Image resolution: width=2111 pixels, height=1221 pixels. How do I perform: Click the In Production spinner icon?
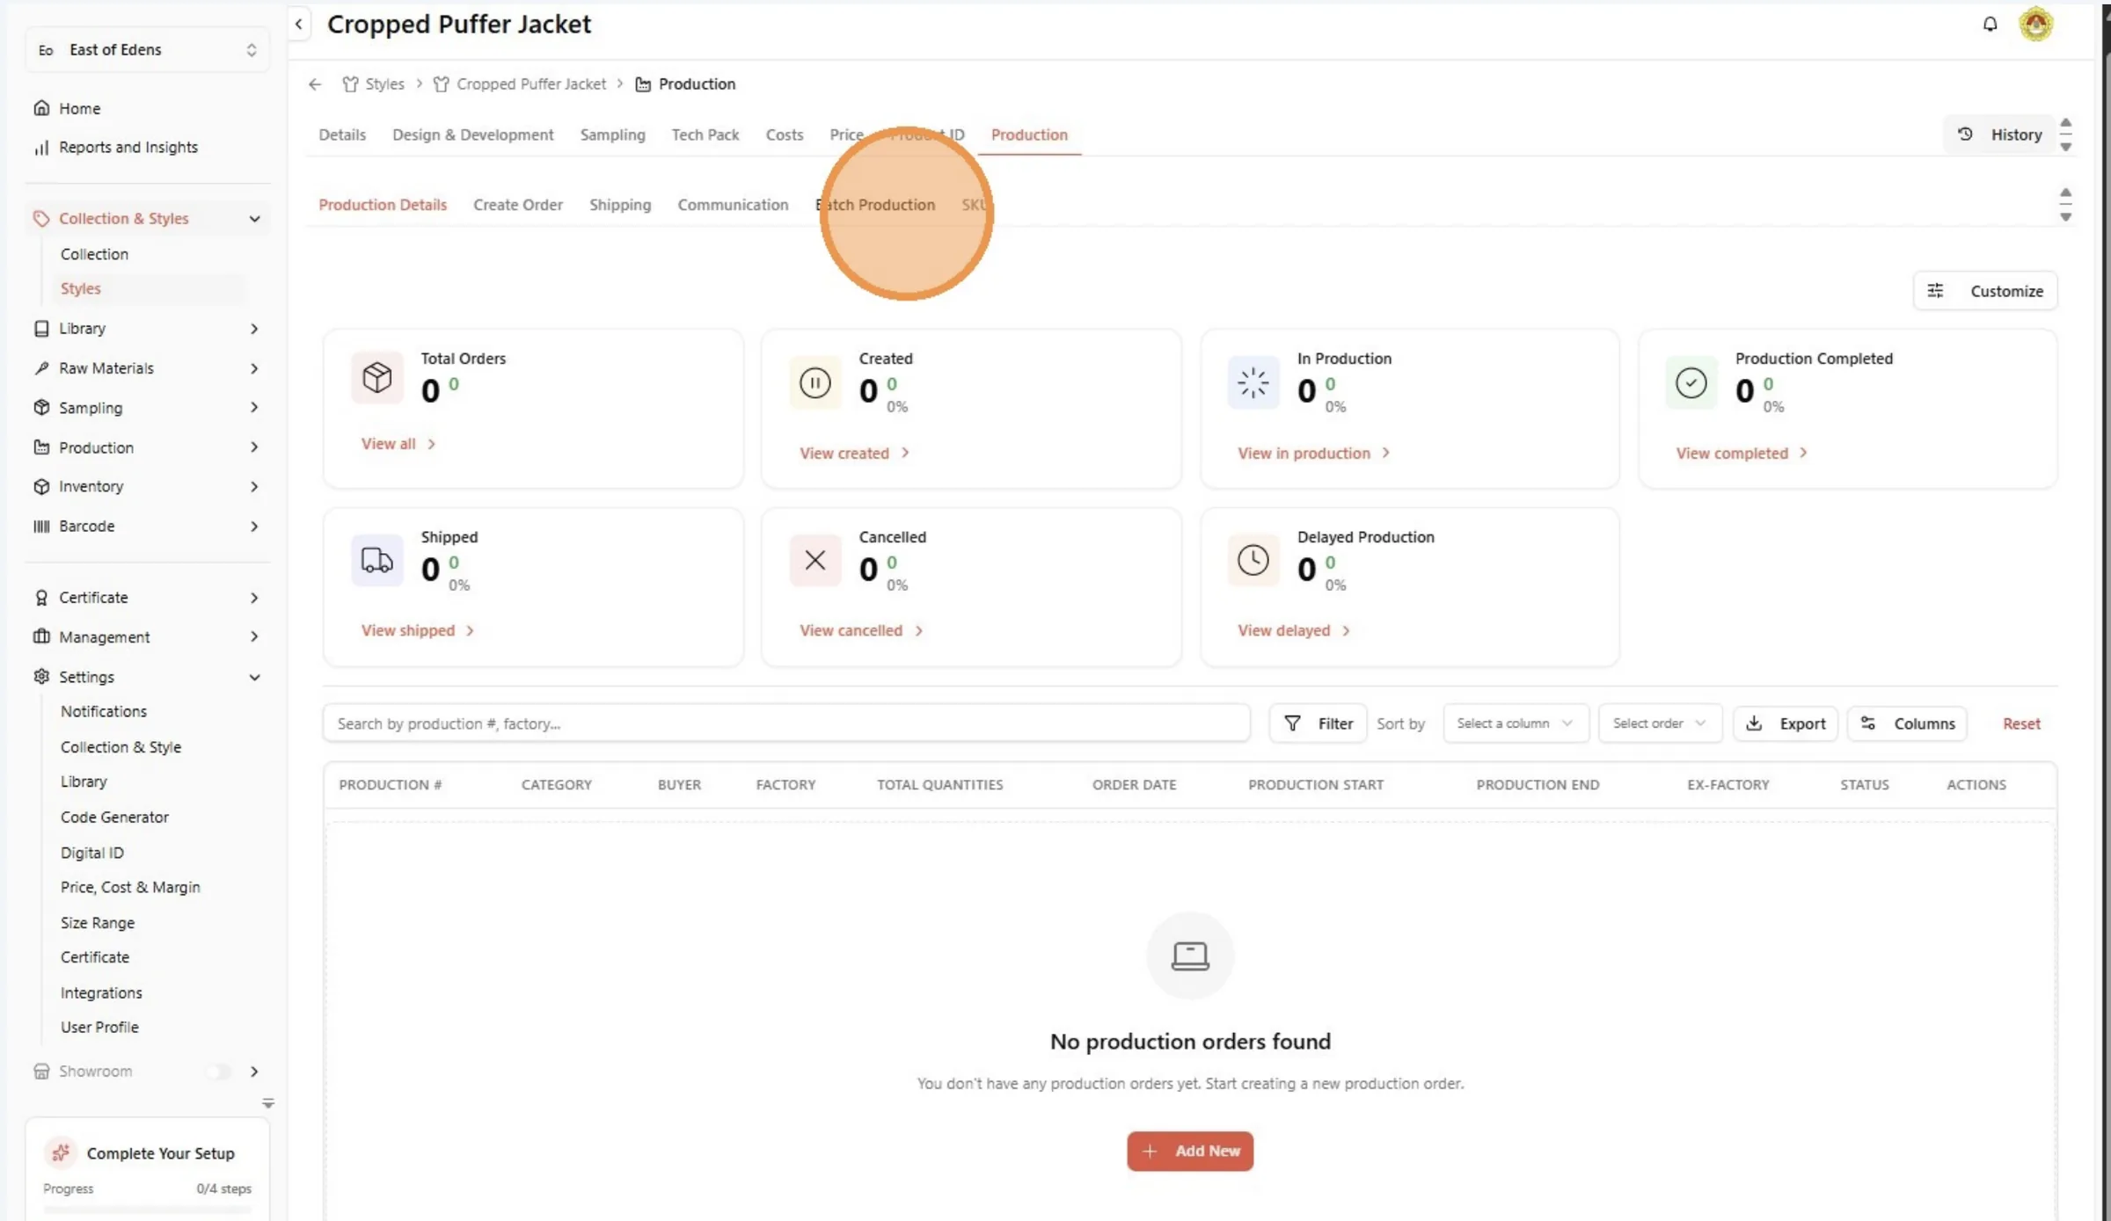pos(1253,383)
